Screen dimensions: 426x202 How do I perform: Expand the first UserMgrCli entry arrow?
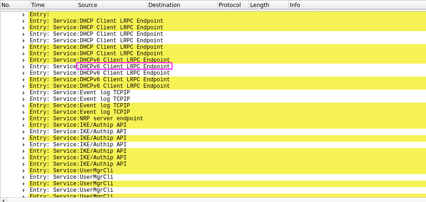pyautogui.click(x=24, y=171)
